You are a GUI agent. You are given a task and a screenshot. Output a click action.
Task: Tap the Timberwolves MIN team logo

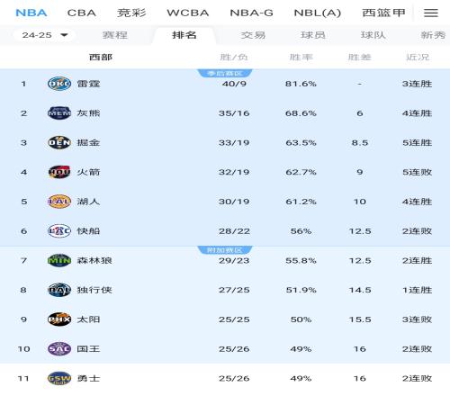tap(59, 260)
